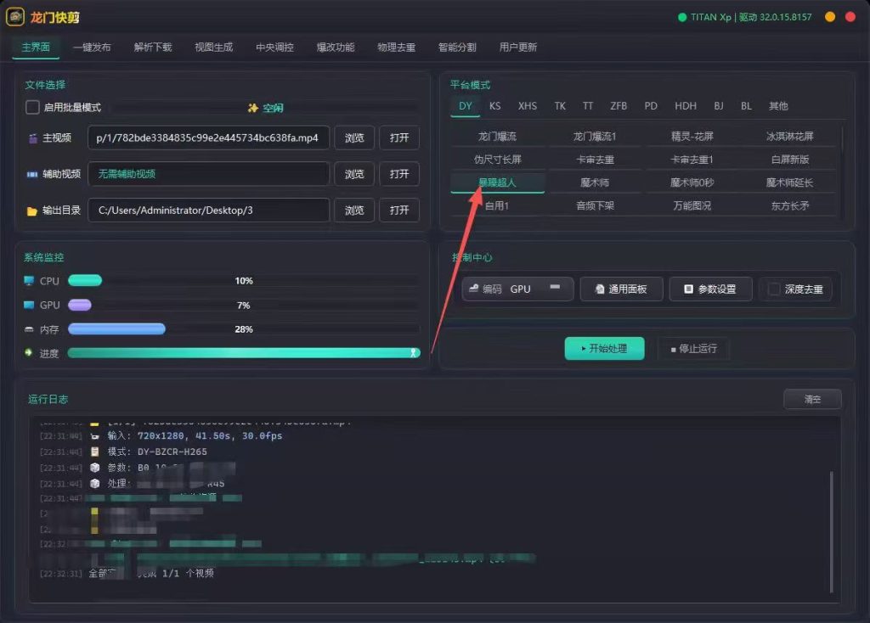Click the CPU monitor icon

[29, 280]
